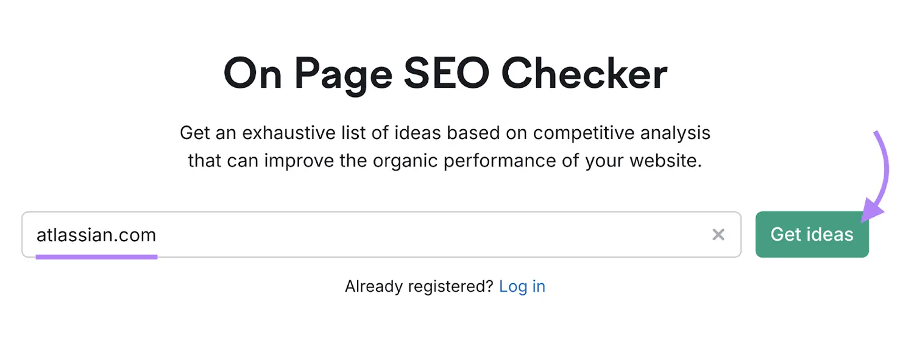Image resolution: width=914 pixels, height=354 pixels.
Task: Open the Log in link
Action: pyautogui.click(x=522, y=286)
